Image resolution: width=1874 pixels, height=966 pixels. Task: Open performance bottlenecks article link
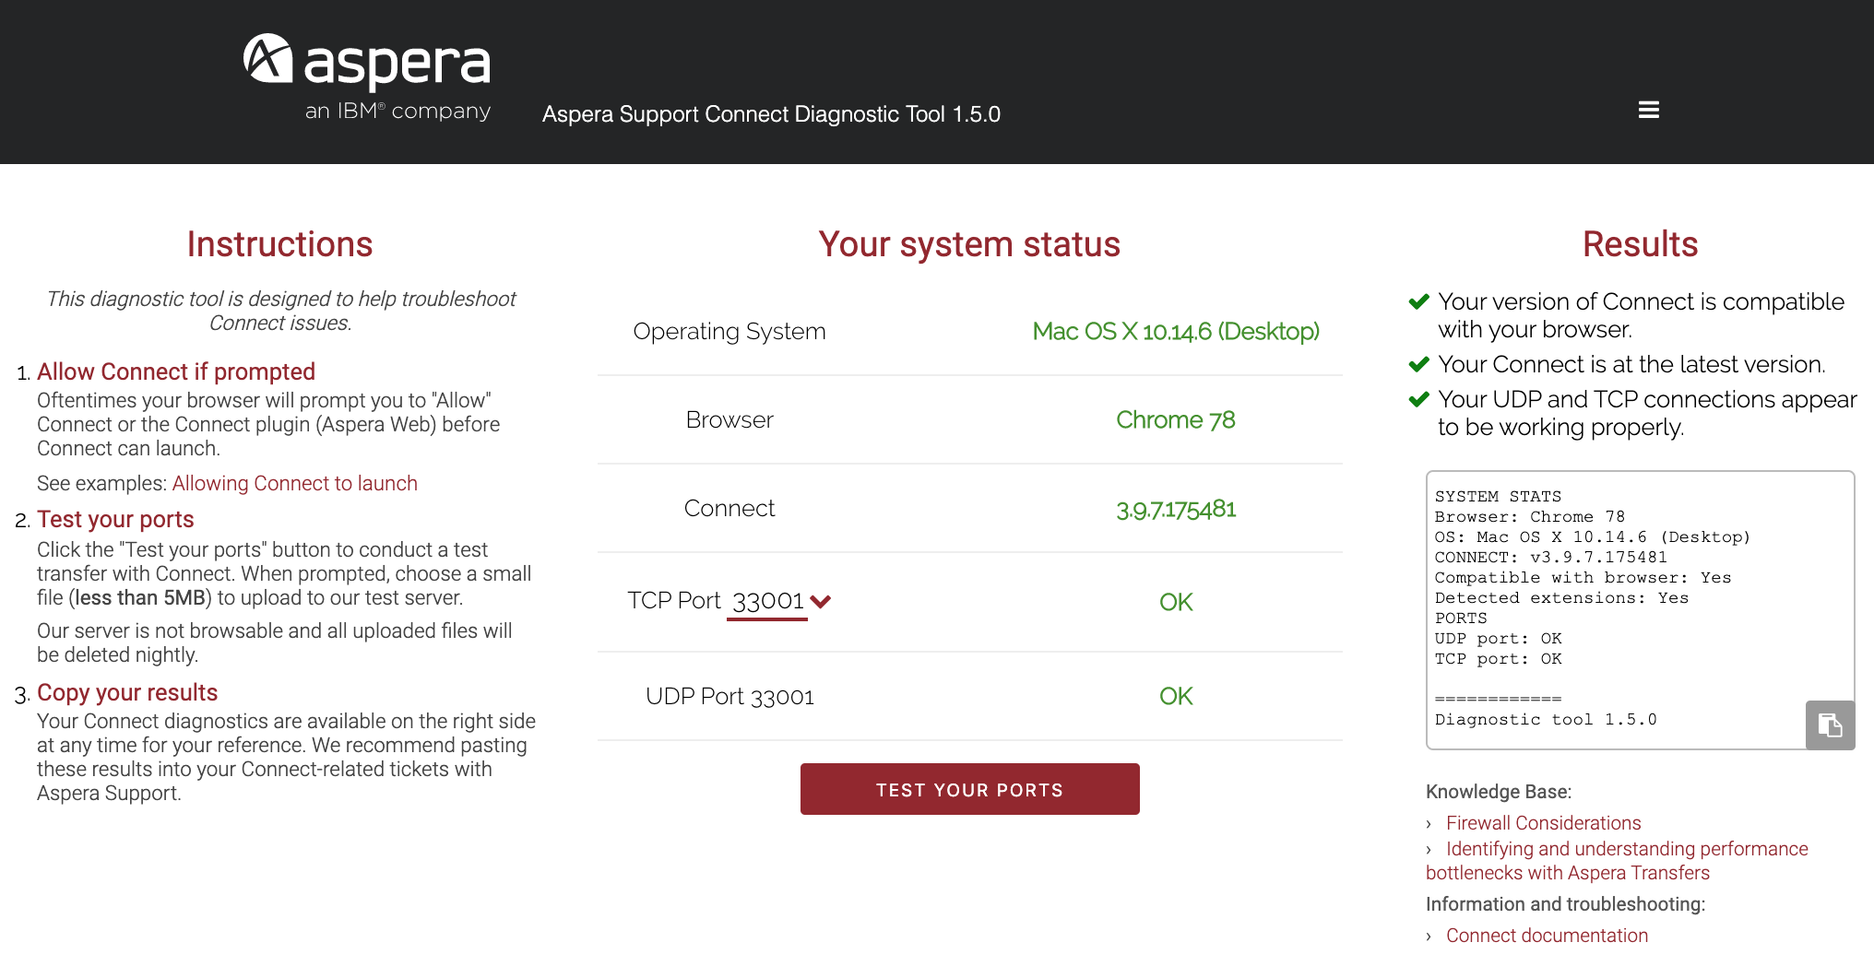(x=1617, y=860)
